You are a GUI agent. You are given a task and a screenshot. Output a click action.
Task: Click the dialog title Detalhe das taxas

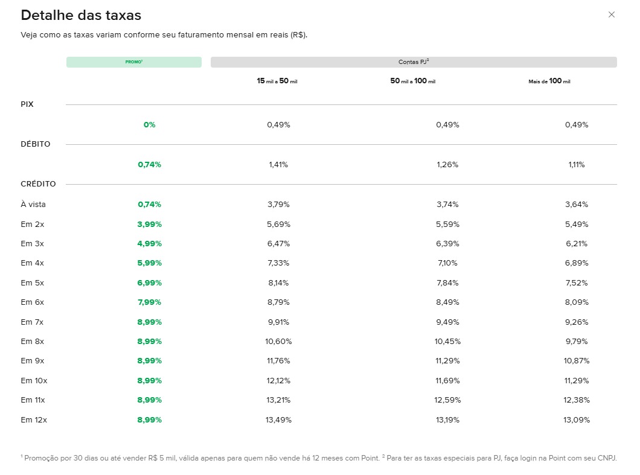coord(81,15)
